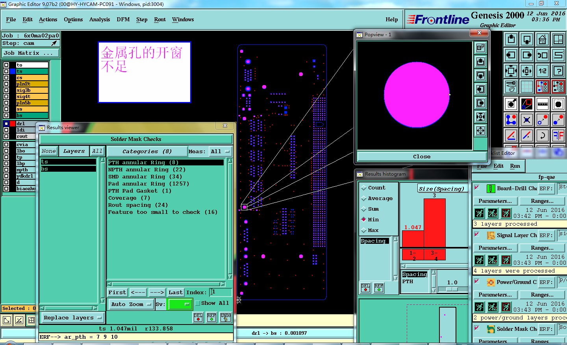Click the question mark help icon

coord(558,71)
